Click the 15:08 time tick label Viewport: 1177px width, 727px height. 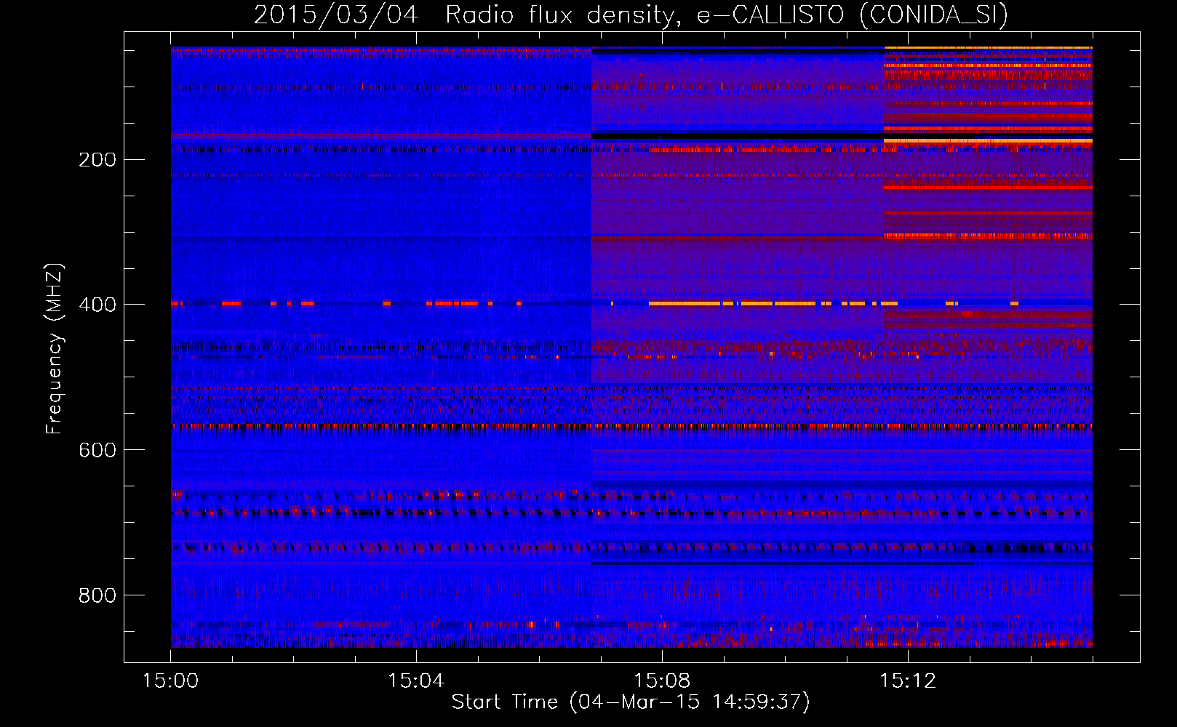tap(662, 681)
